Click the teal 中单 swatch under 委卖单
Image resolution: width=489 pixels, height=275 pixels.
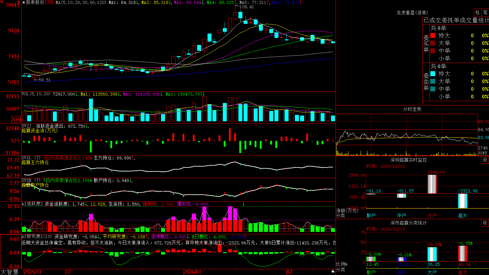pos(433,89)
